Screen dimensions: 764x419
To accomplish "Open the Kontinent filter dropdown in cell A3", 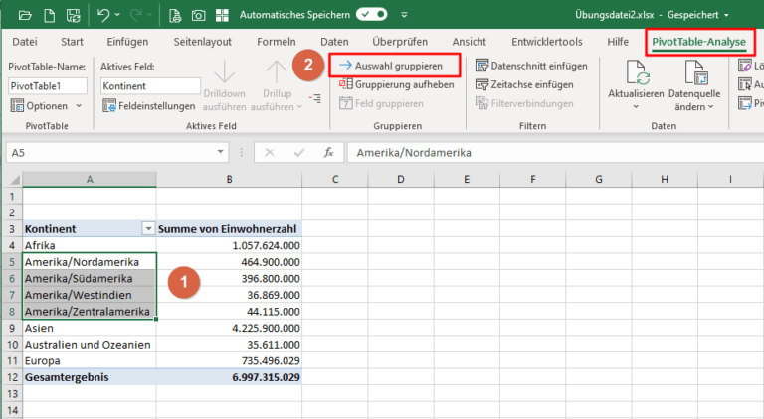I will click(148, 229).
